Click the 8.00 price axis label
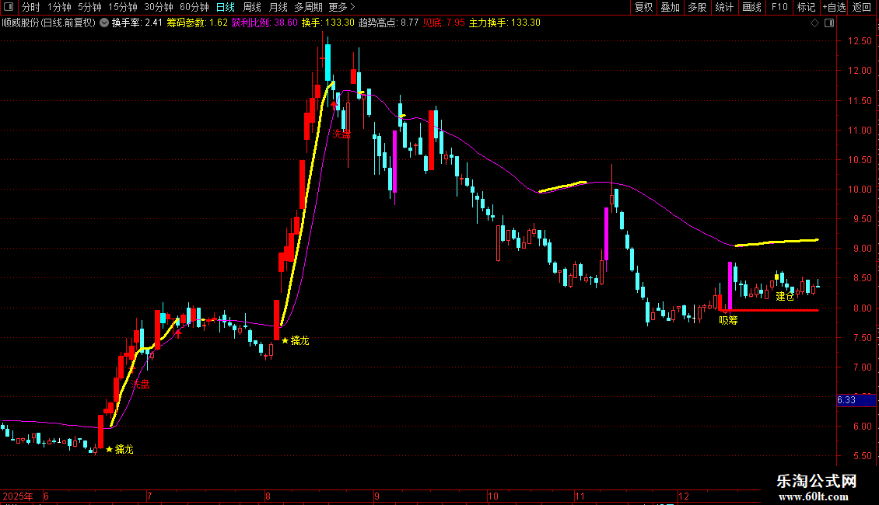 pyautogui.click(x=862, y=308)
